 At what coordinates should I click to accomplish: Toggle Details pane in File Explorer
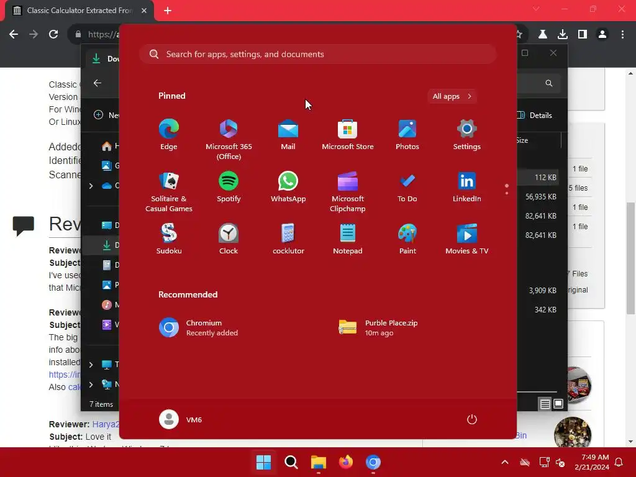tap(535, 115)
